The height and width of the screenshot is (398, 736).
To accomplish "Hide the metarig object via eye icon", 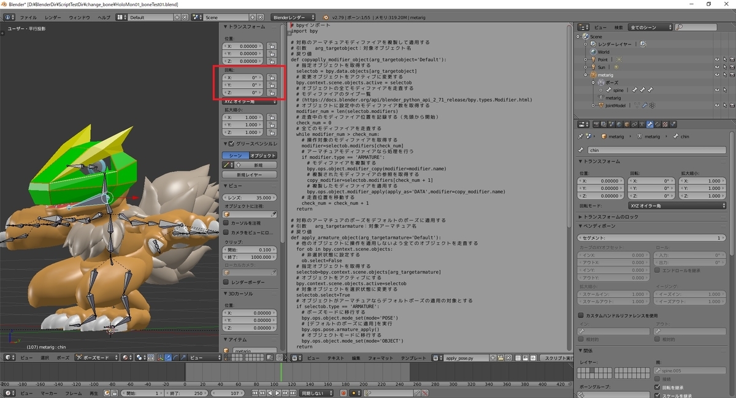I will tap(717, 75).
